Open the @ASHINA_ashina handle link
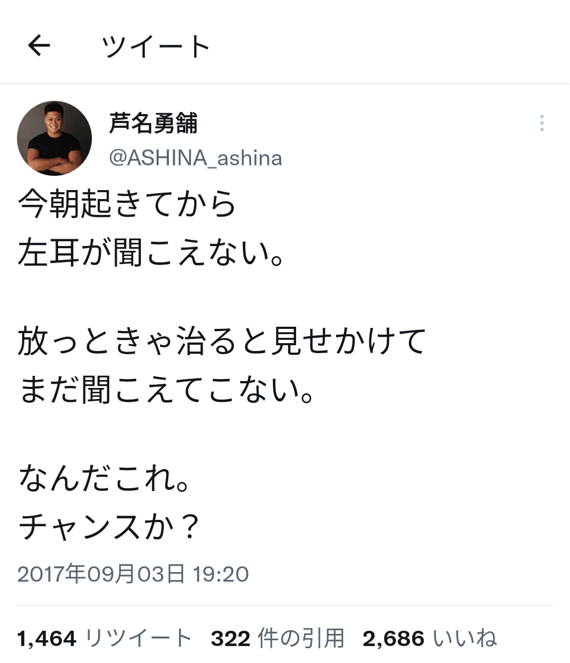The width and height of the screenshot is (570, 663). 195,158
